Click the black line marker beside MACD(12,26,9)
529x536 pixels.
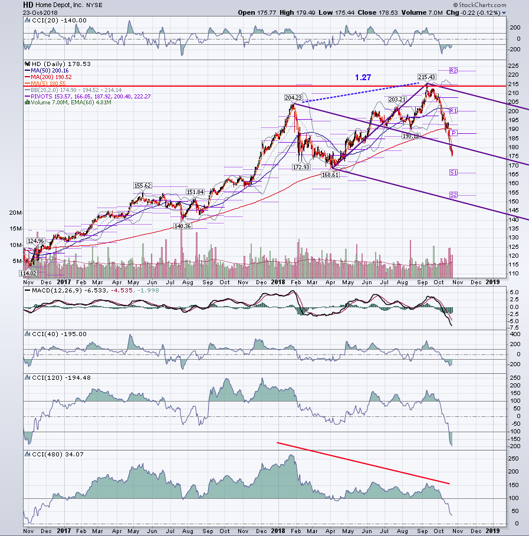click(x=27, y=291)
